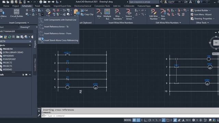Toggle grid display in status bar
This screenshot has height=123, width=219.
[134, 120]
